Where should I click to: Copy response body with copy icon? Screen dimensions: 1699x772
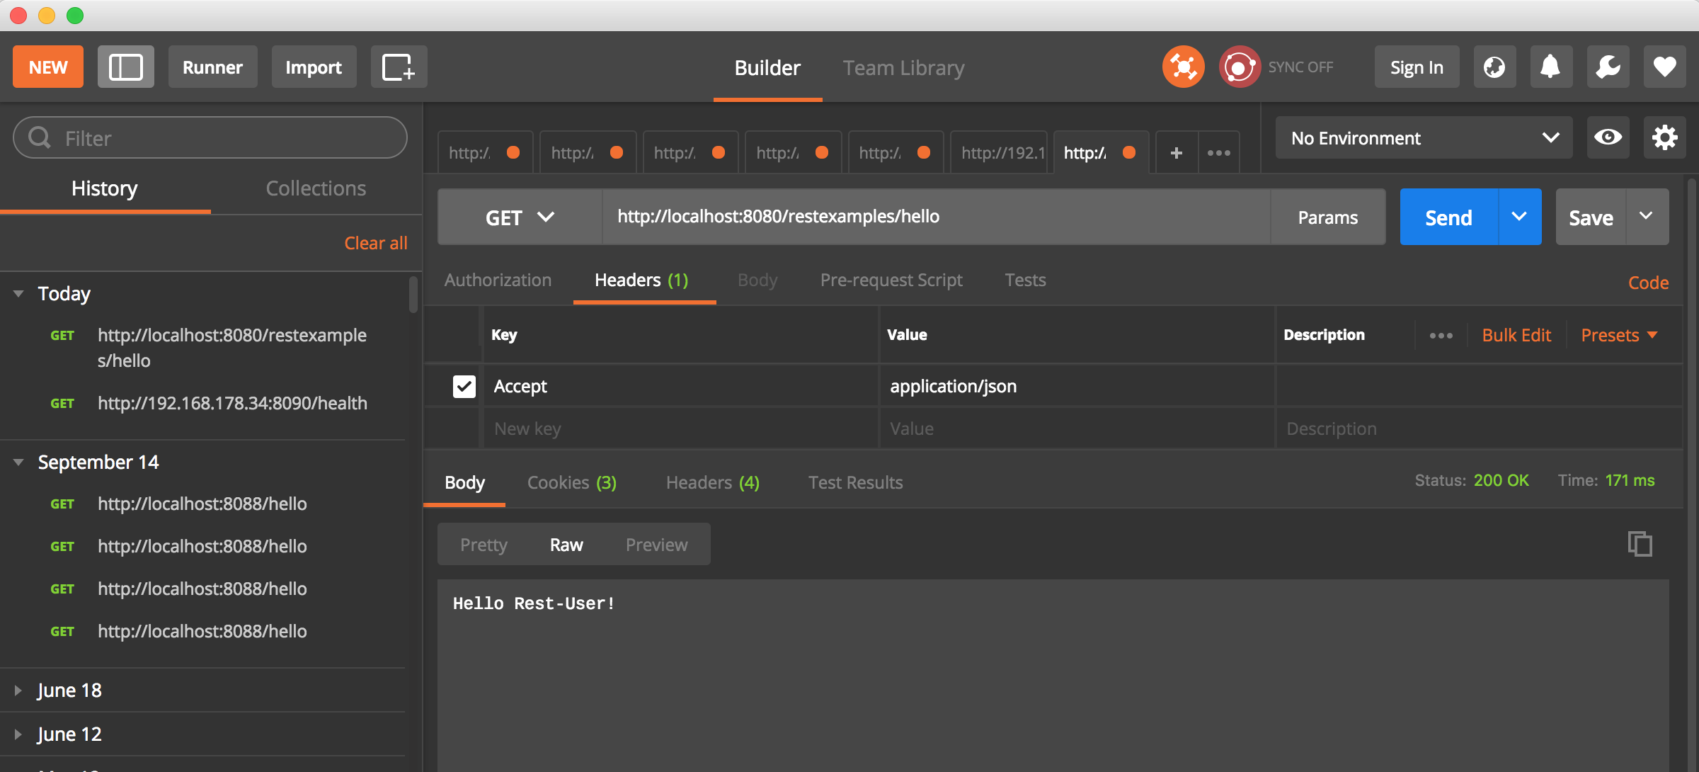1640,544
